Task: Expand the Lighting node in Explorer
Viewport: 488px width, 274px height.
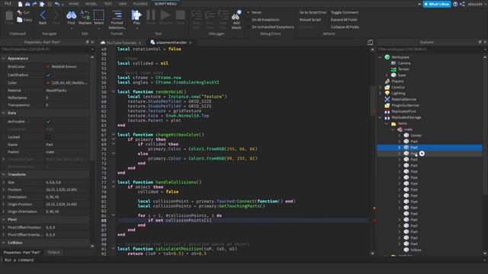Action: click(380, 93)
